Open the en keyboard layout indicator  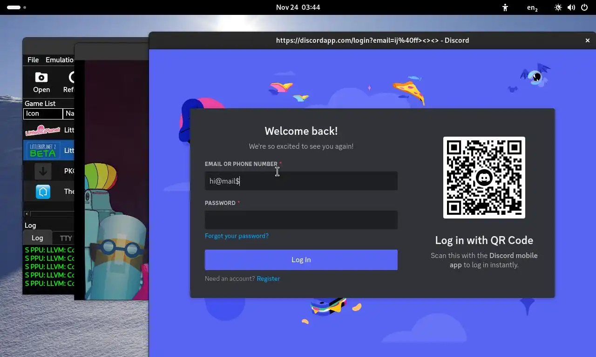tap(532, 7)
